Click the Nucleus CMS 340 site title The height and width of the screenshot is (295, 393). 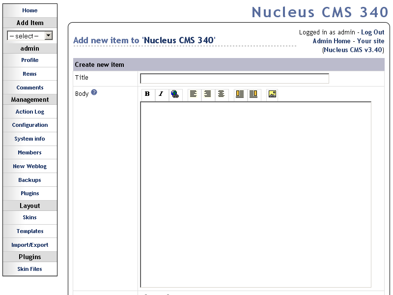pyautogui.click(x=320, y=12)
